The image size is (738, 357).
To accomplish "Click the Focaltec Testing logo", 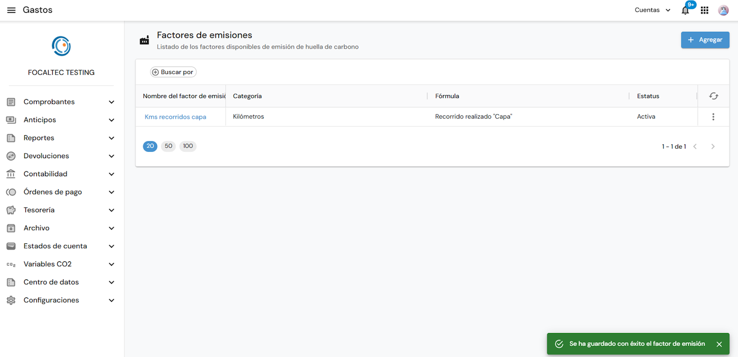I will point(61,46).
